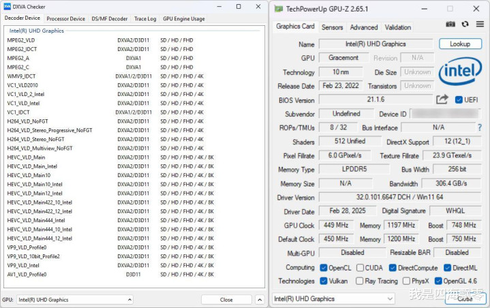490x308 pixels.
Task: Open the GPU Engine Usage tab
Action: 184,19
